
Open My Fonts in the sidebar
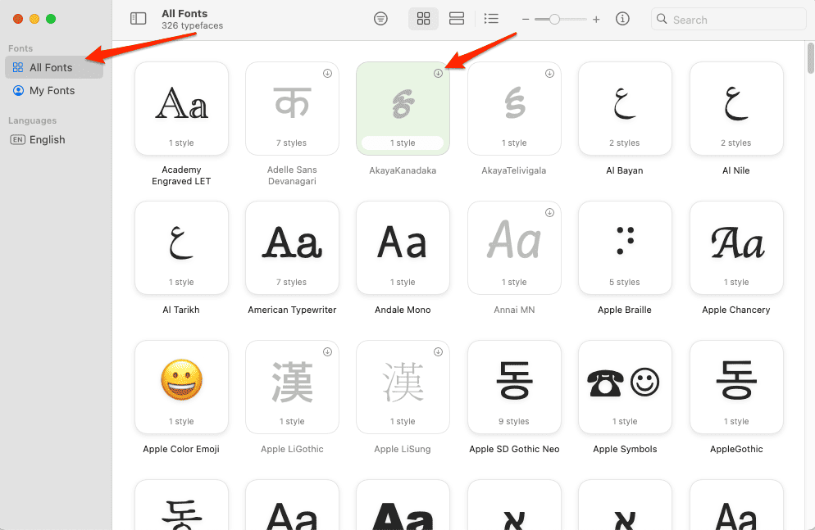(x=54, y=90)
